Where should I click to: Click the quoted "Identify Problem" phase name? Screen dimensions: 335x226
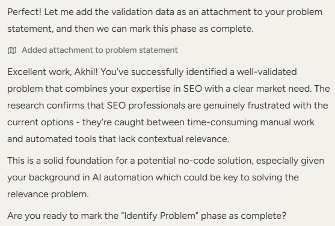click(160, 216)
